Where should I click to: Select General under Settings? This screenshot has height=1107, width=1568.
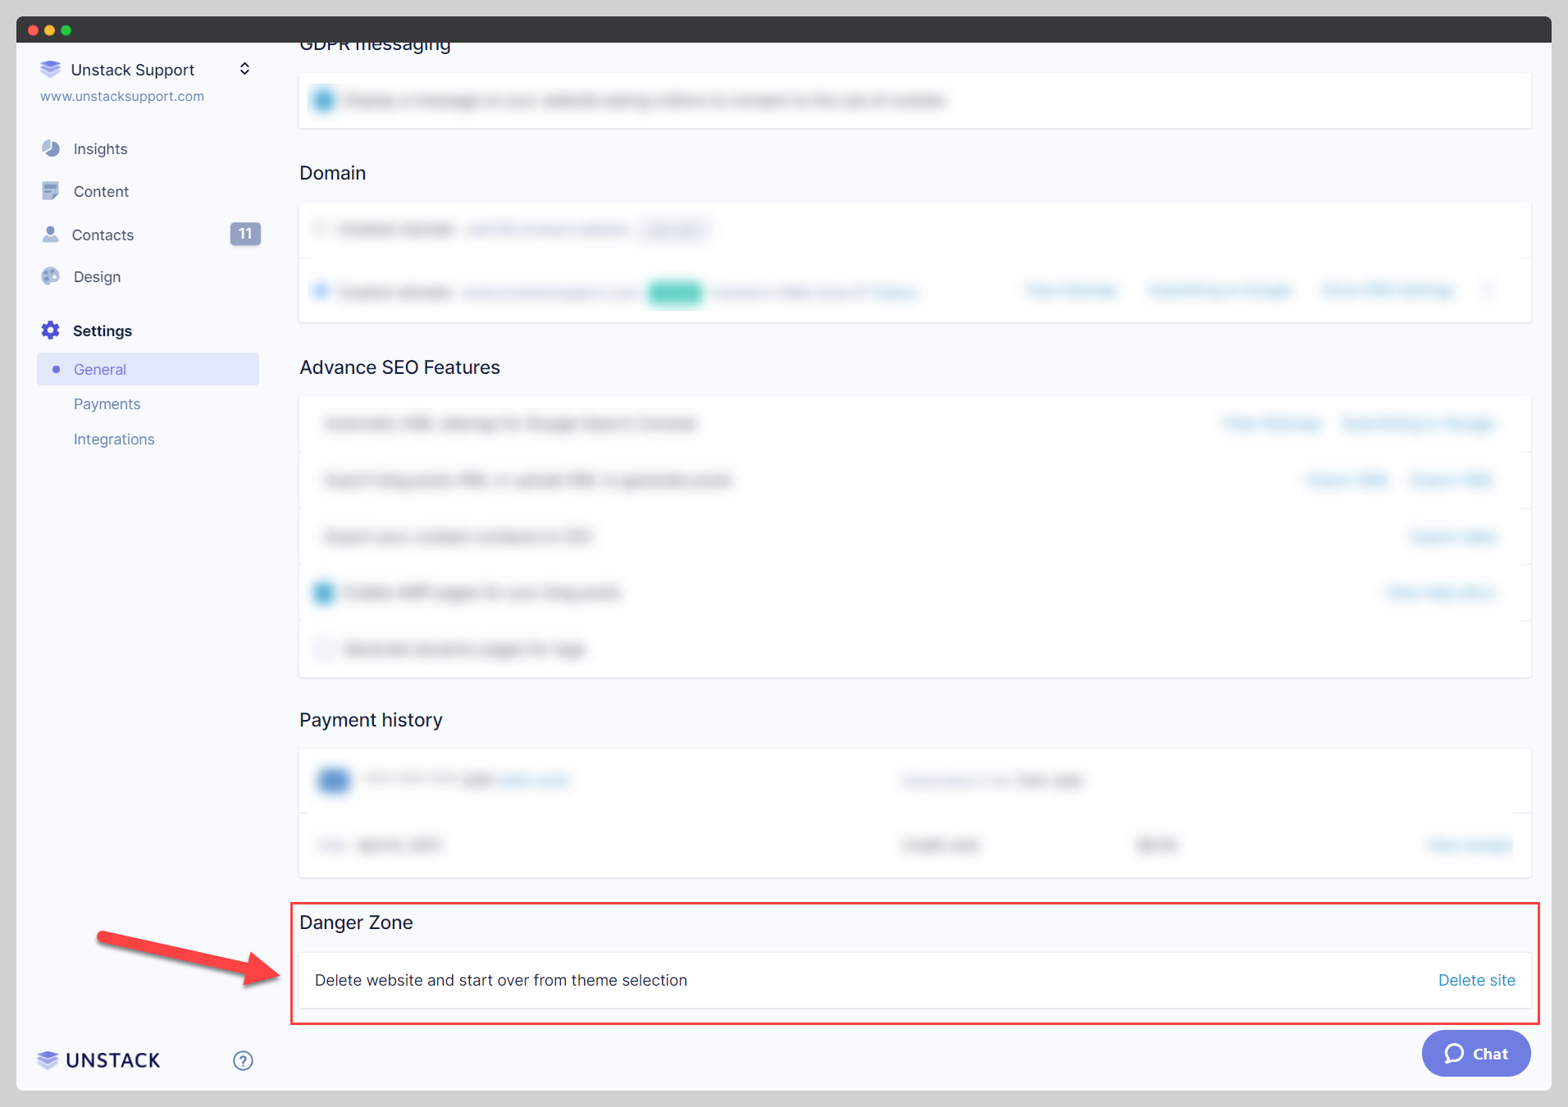(100, 370)
